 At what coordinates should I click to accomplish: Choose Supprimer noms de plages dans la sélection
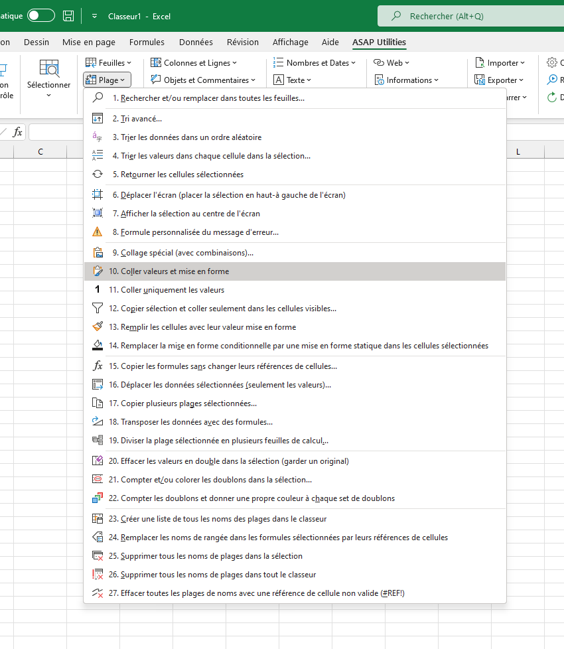[295, 556]
